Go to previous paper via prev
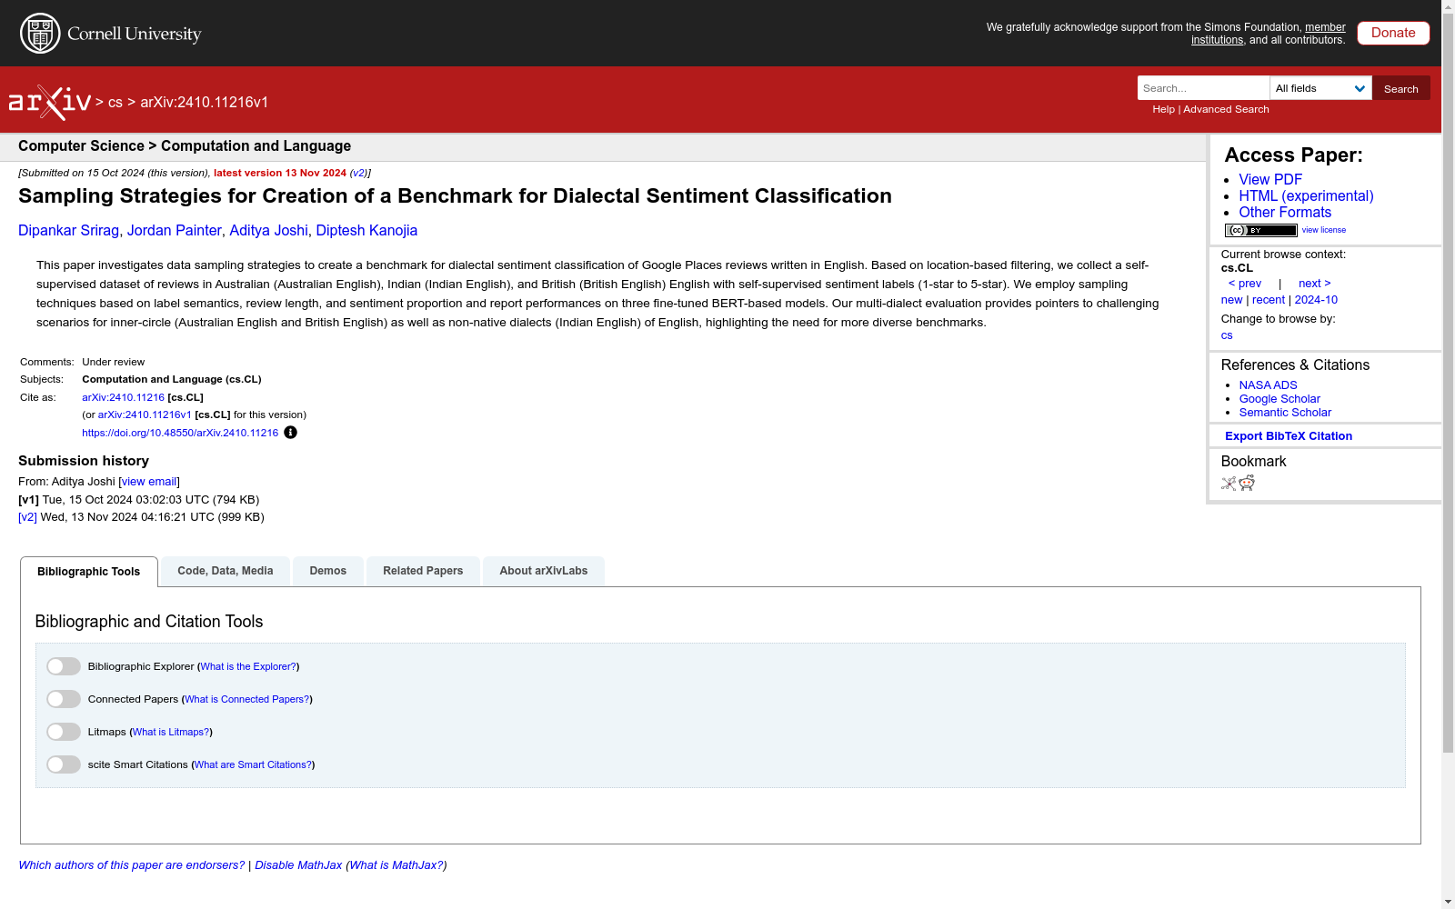Viewport: 1455px width, 909px height. [1245, 284]
